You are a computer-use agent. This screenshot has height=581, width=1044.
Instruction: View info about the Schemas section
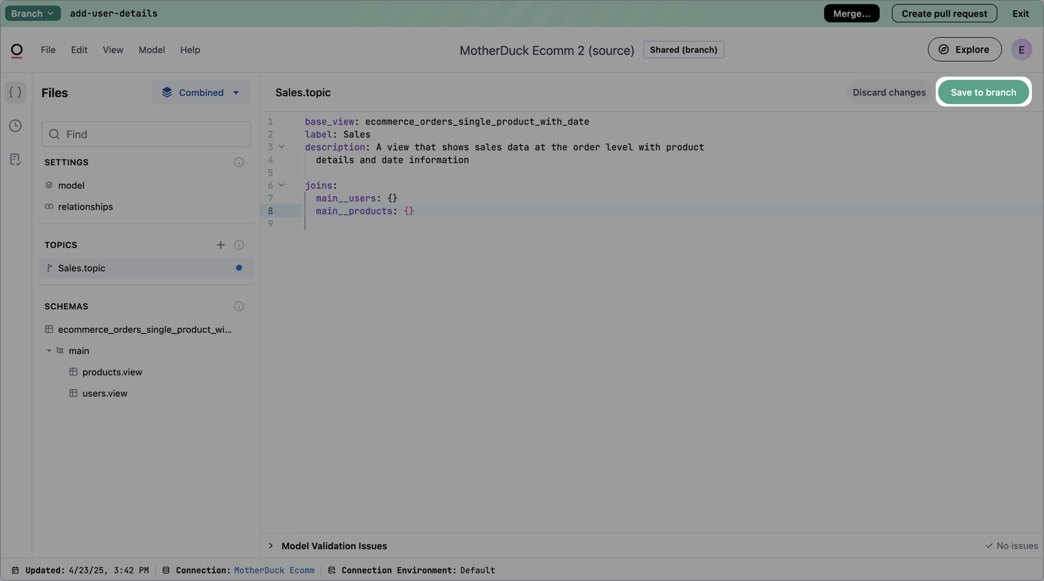[238, 306]
